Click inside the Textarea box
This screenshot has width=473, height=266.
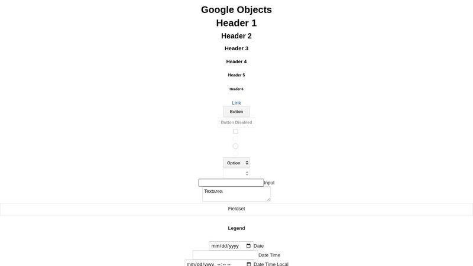(x=237, y=194)
